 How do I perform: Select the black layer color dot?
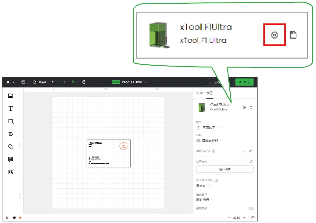click(x=14, y=217)
